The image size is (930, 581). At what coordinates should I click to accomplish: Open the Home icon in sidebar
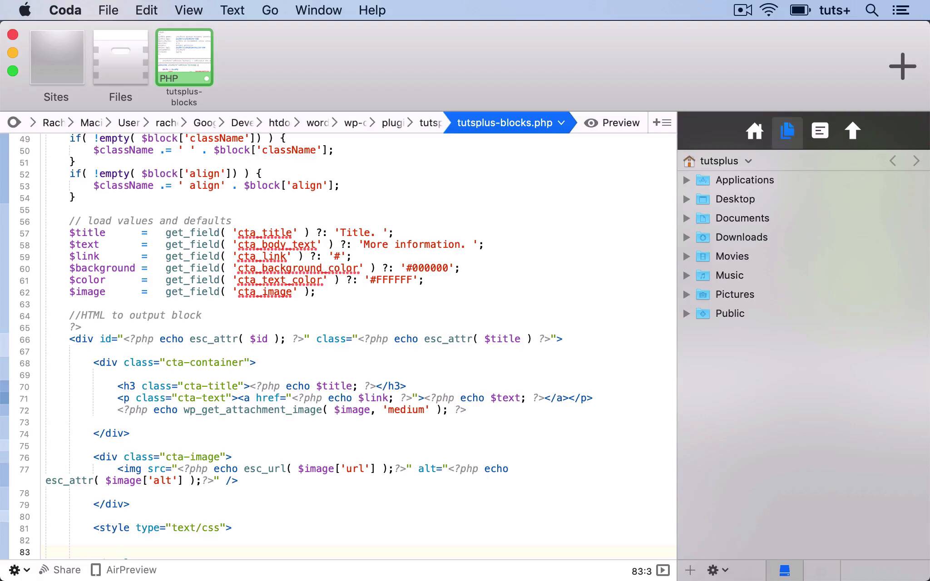pos(754,132)
